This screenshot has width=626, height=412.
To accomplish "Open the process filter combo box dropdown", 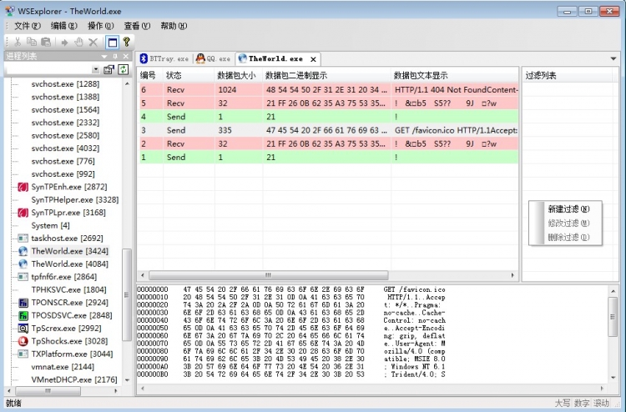I will pos(95,70).
